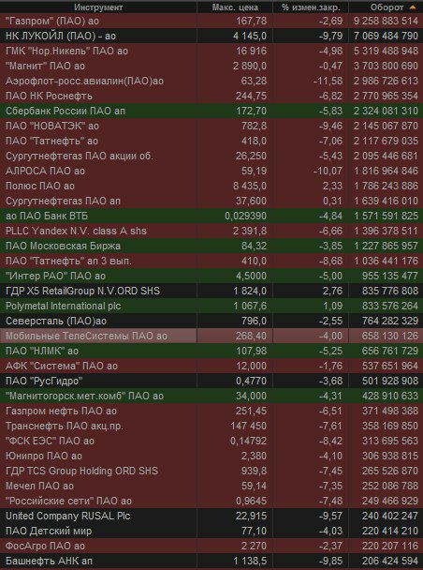Select the ао ПАО Банк ВТБ row
The width and height of the screenshot is (423, 570).
coord(211,216)
